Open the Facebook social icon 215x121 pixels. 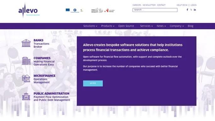187,9
